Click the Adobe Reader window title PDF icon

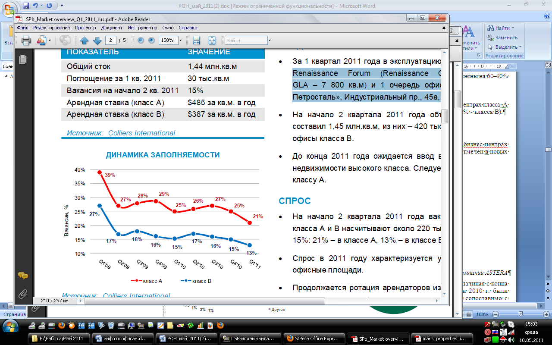[x=19, y=19]
